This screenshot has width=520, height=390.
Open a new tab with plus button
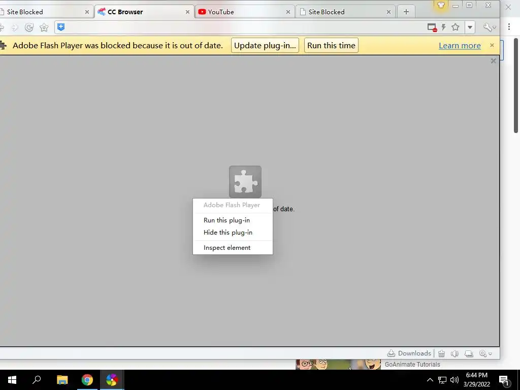pos(406,12)
